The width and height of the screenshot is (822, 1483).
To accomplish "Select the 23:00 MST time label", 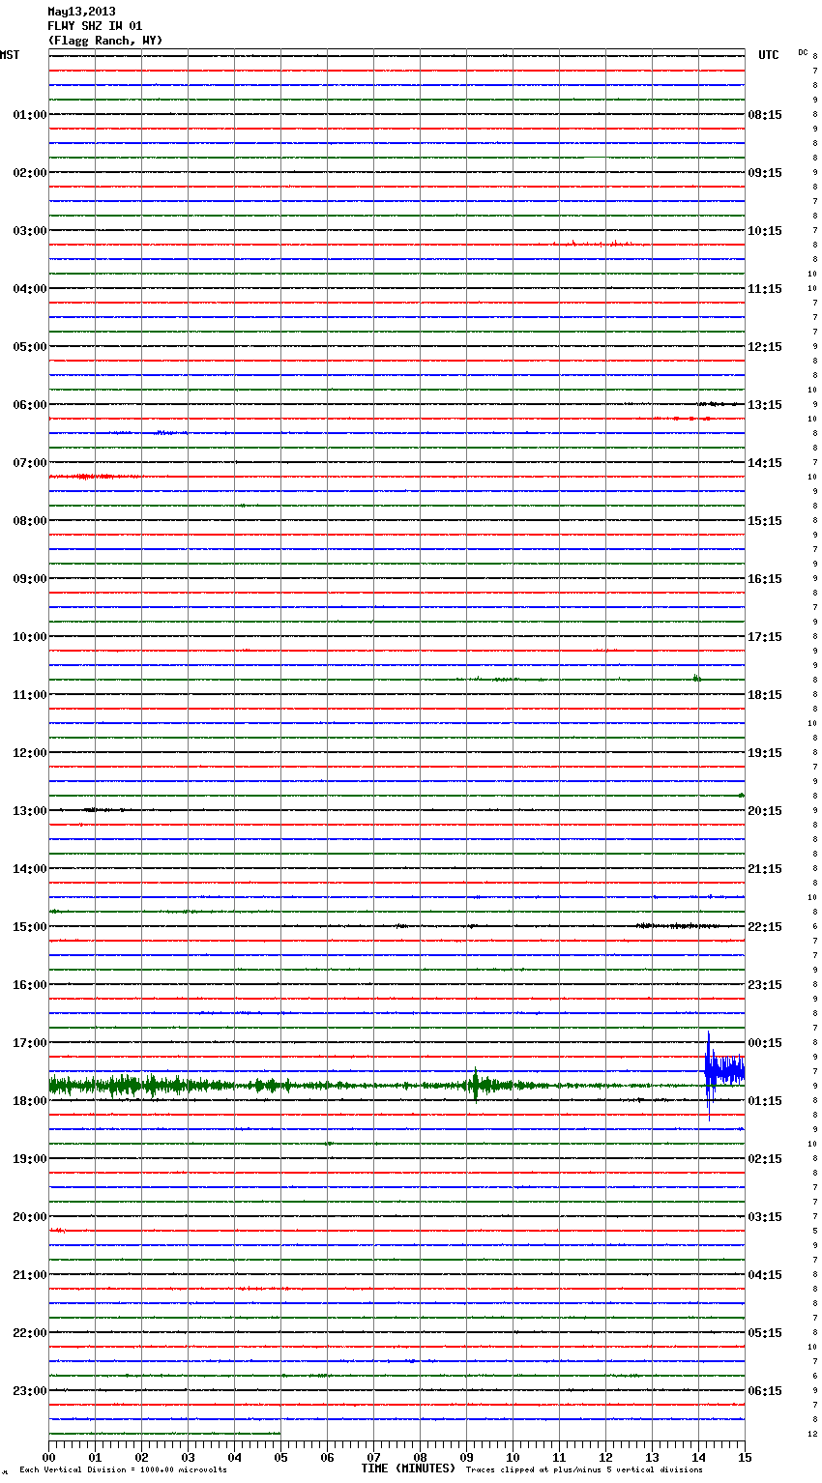I will coord(30,1391).
